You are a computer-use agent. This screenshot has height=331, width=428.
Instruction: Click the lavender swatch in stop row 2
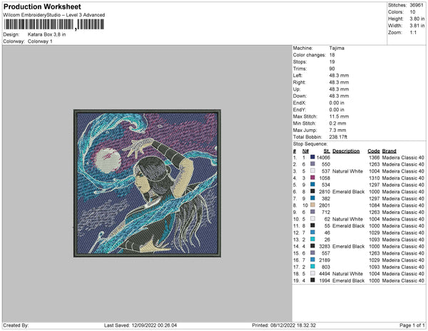point(312,164)
